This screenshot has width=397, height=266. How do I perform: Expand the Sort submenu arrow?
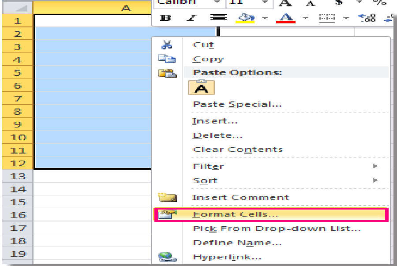coord(375,180)
